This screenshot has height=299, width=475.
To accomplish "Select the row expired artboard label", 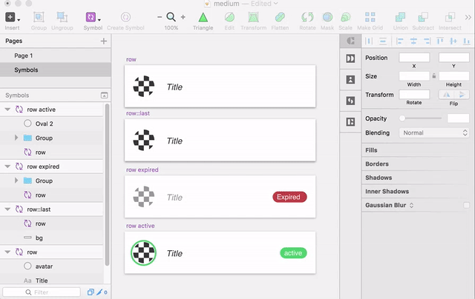I will point(142,169).
